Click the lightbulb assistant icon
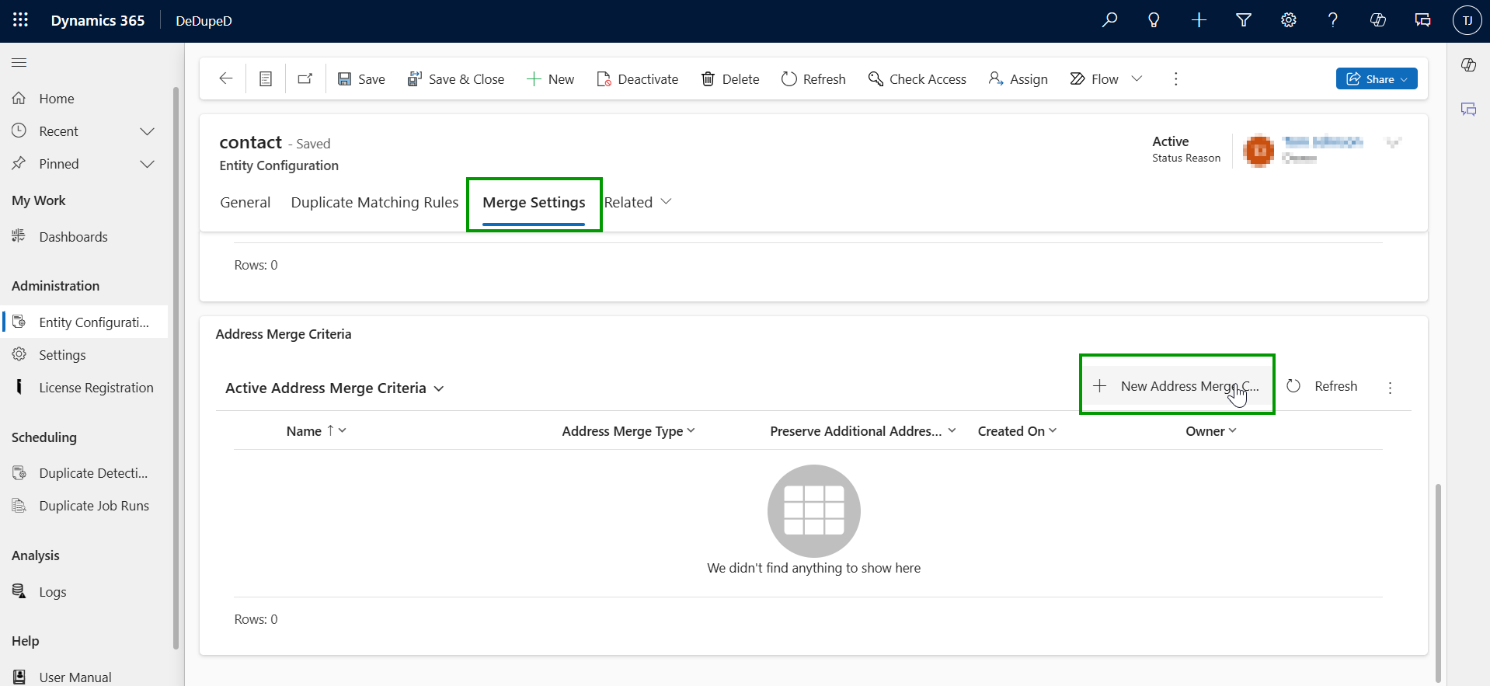The height and width of the screenshot is (686, 1490). [1154, 20]
